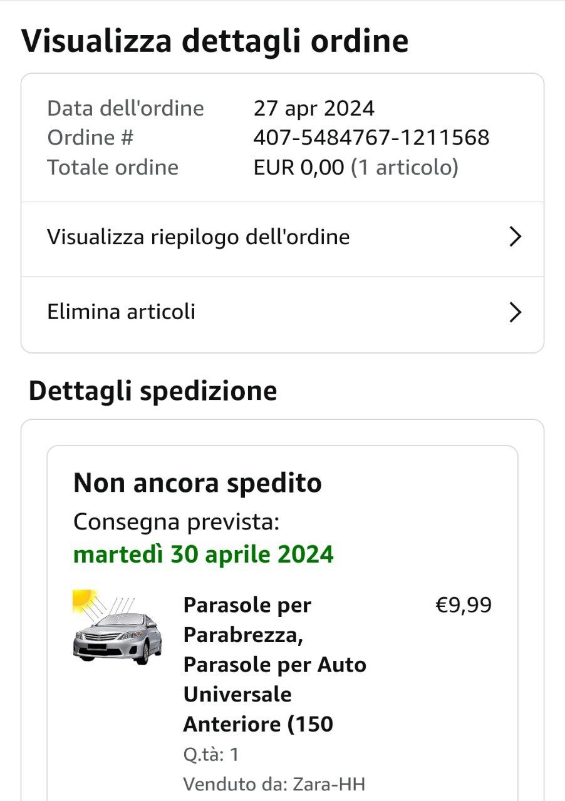Screen dimensions: 565x801
Task: Click the Non ancora spedito status heading
Action: [197, 483]
